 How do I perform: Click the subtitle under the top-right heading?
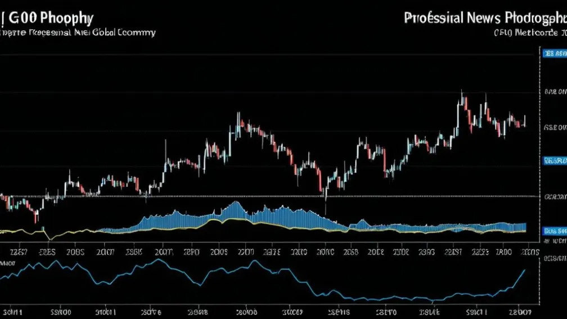tap(530, 33)
